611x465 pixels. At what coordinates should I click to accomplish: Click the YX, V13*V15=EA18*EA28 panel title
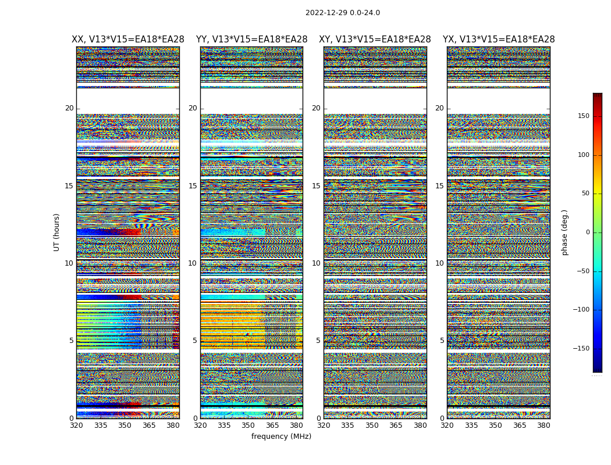click(x=499, y=40)
